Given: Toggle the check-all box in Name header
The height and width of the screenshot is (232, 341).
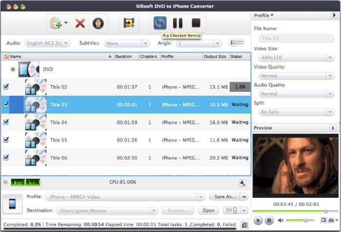Looking at the screenshot, I should (6, 56).
